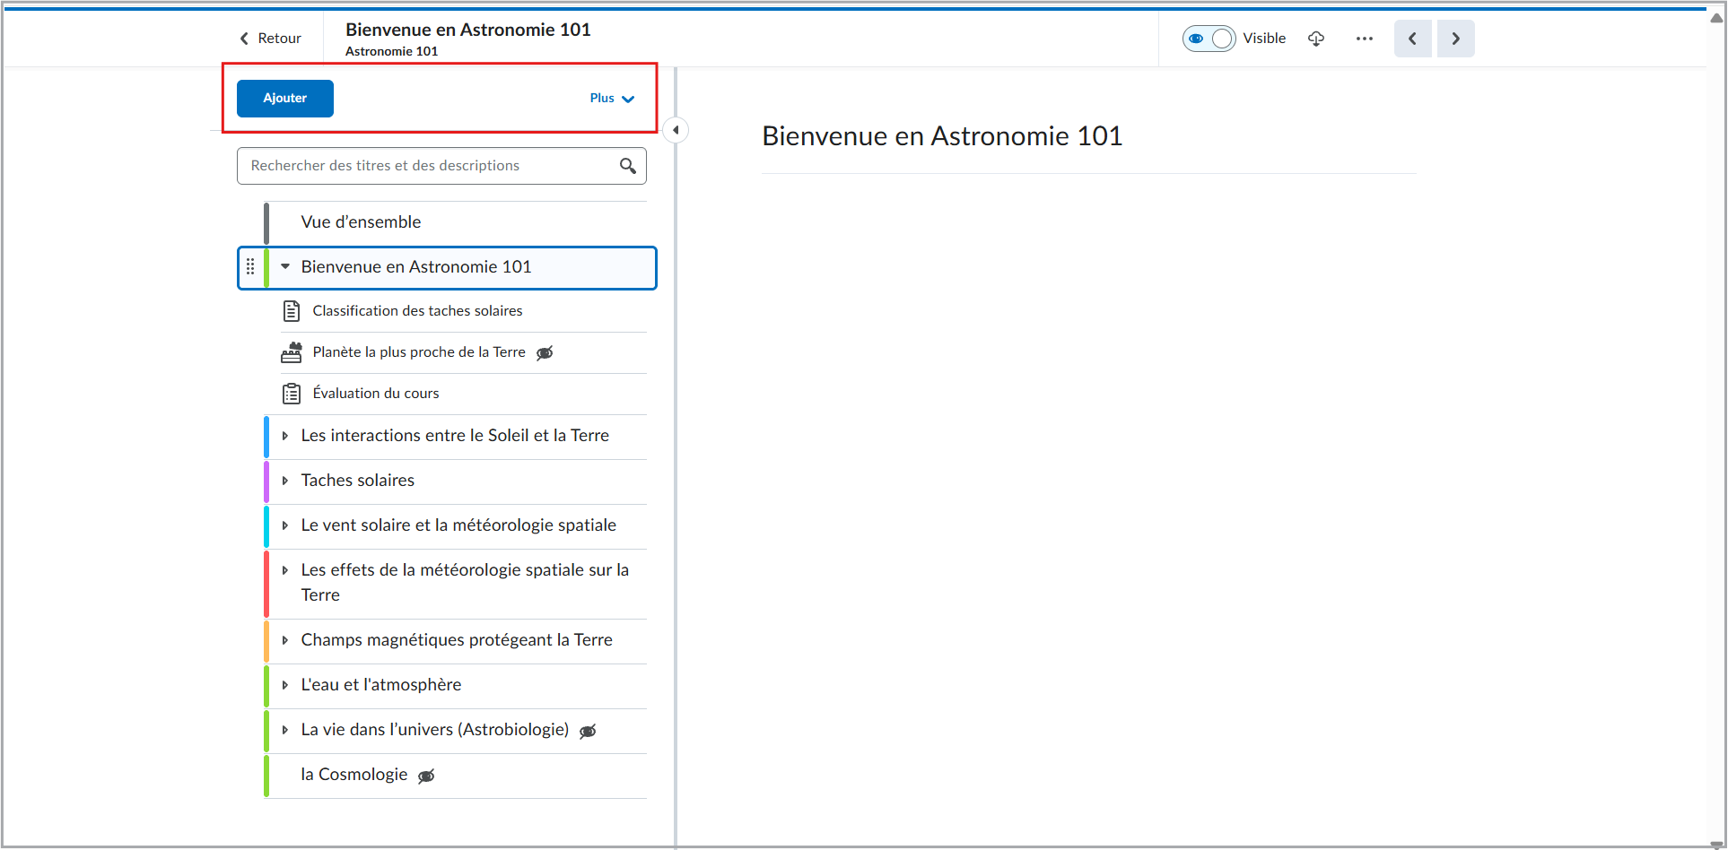1728x850 pixels.
Task: Select Vue d'ensemble in the table of contents
Action: [x=361, y=222]
